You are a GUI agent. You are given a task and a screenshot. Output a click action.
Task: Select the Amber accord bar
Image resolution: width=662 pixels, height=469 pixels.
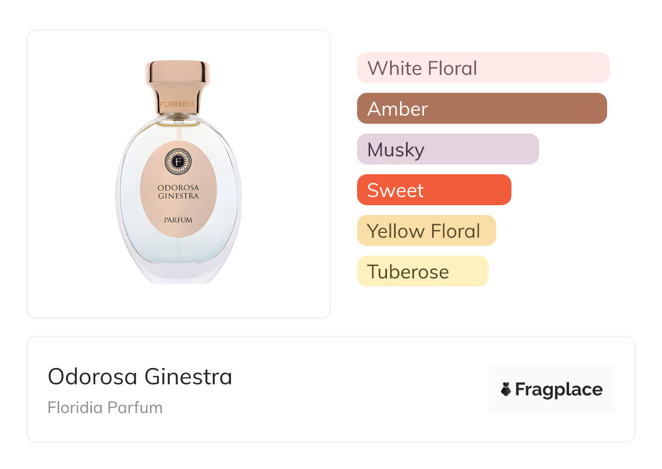pos(482,109)
